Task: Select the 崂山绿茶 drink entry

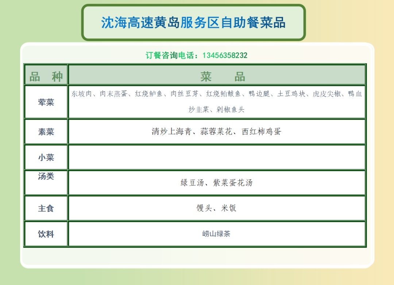Action: click(x=216, y=234)
